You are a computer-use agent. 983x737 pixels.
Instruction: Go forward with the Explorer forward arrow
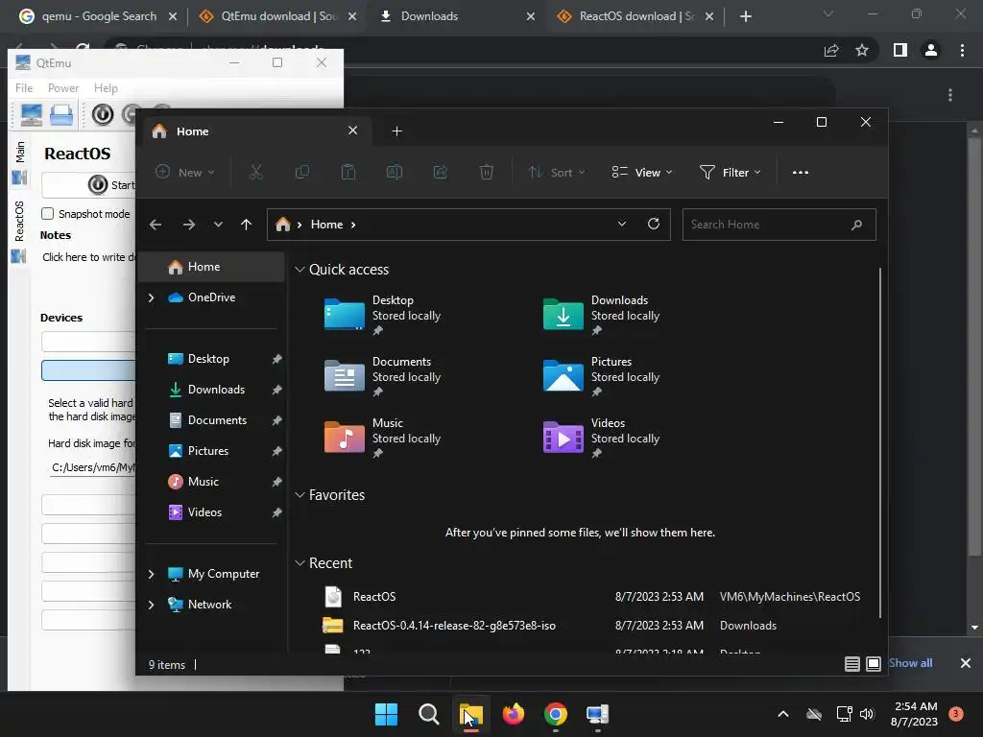pos(189,225)
